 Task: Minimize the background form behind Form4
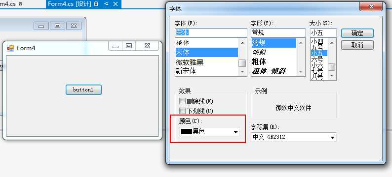(41, 26)
